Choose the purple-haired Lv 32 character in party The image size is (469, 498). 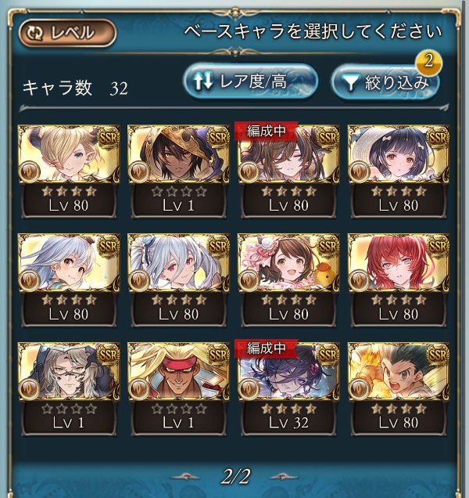click(x=288, y=389)
